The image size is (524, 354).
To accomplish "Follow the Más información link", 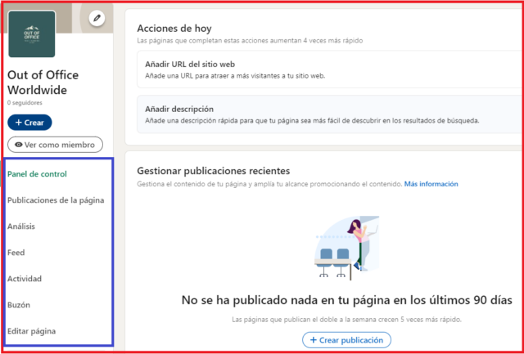I will coord(431,184).
